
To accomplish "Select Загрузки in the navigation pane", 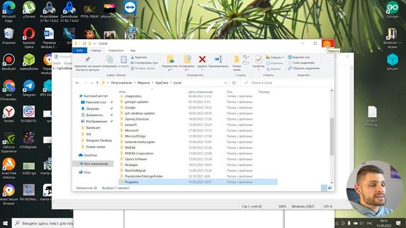I will [93, 108].
